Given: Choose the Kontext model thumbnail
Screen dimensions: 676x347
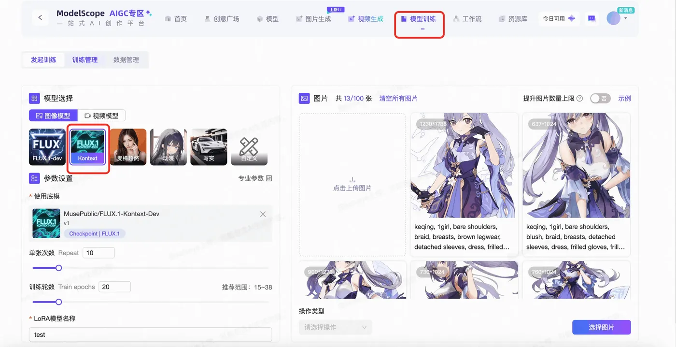Looking at the screenshot, I should pos(87,147).
